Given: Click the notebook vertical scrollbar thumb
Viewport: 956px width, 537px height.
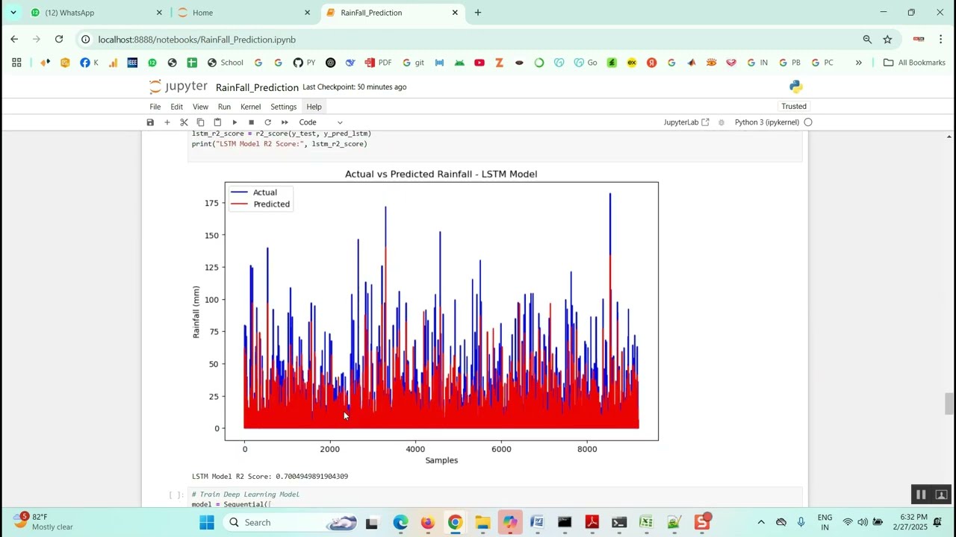Looking at the screenshot, I should 949,403.
